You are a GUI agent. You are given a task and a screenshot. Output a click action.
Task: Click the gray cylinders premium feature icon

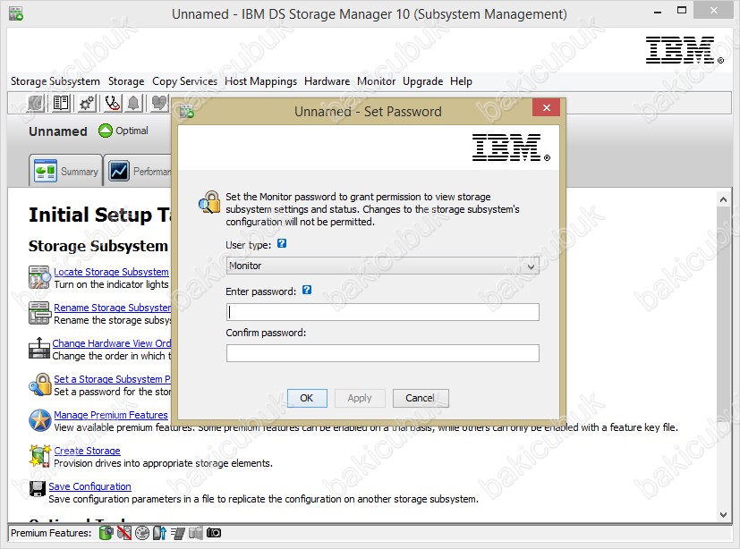coord(195,533)
